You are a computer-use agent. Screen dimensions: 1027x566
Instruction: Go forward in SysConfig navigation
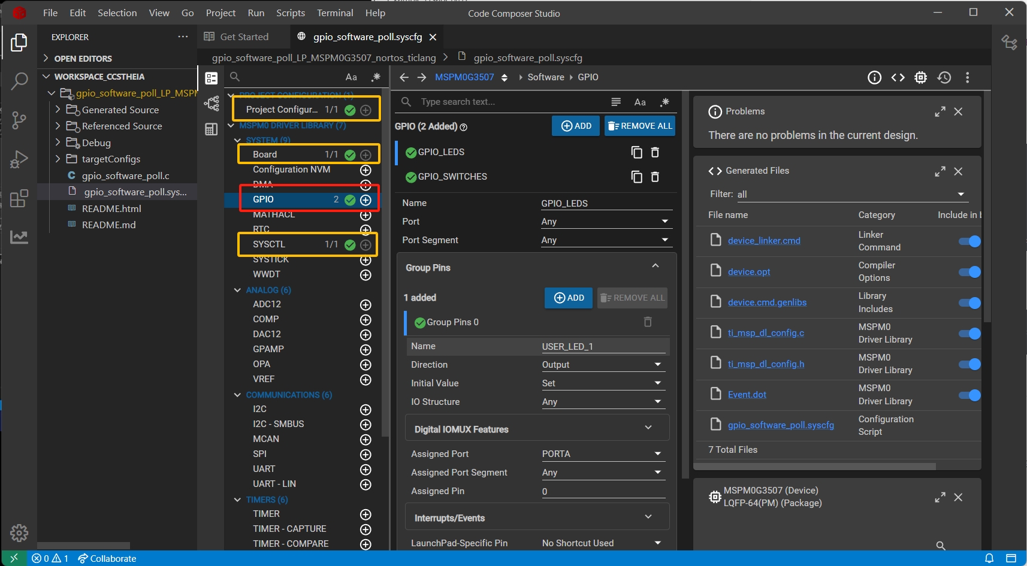click(x=422, y=77)
